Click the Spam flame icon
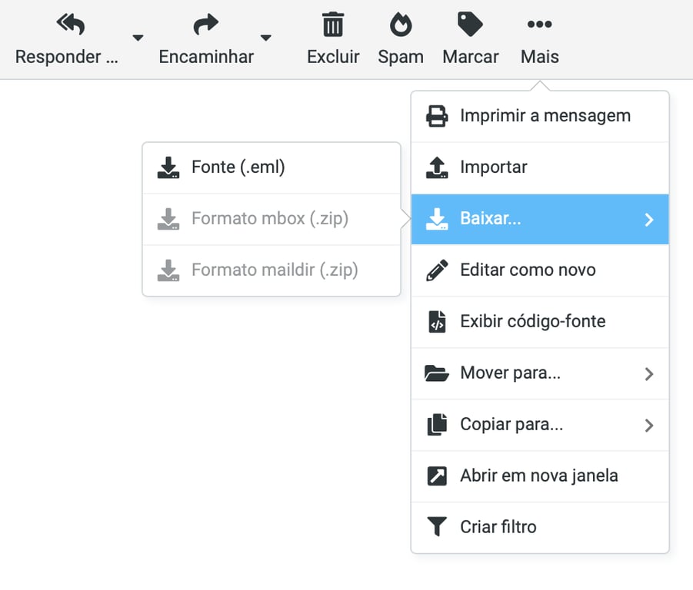The image size is (693, 590). click(x=401, y=25)
